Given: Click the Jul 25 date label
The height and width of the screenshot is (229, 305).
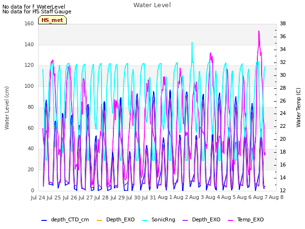Looking at the screenshot, I should coord(53,198).
